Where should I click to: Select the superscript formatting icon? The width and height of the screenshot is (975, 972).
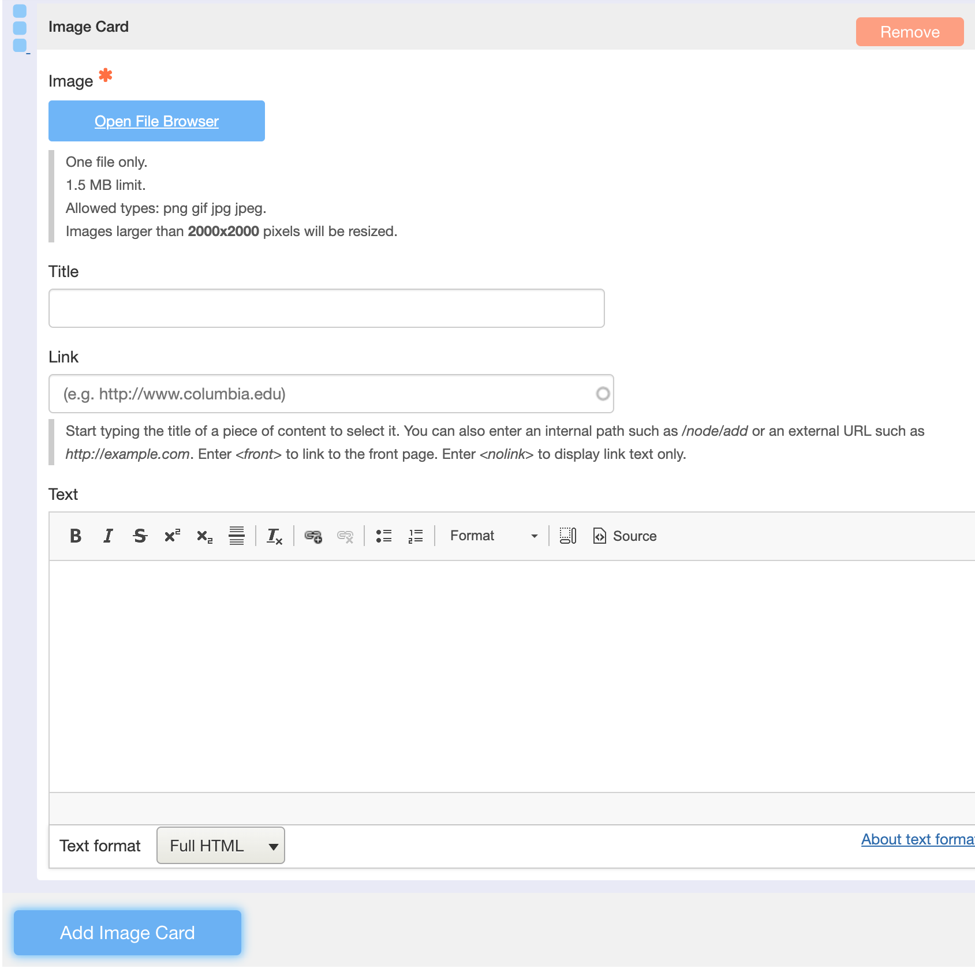click(x=171, y=536)
